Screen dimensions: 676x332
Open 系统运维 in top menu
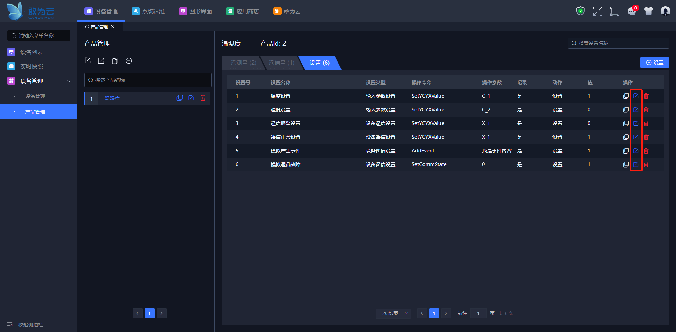pos(148,11)
